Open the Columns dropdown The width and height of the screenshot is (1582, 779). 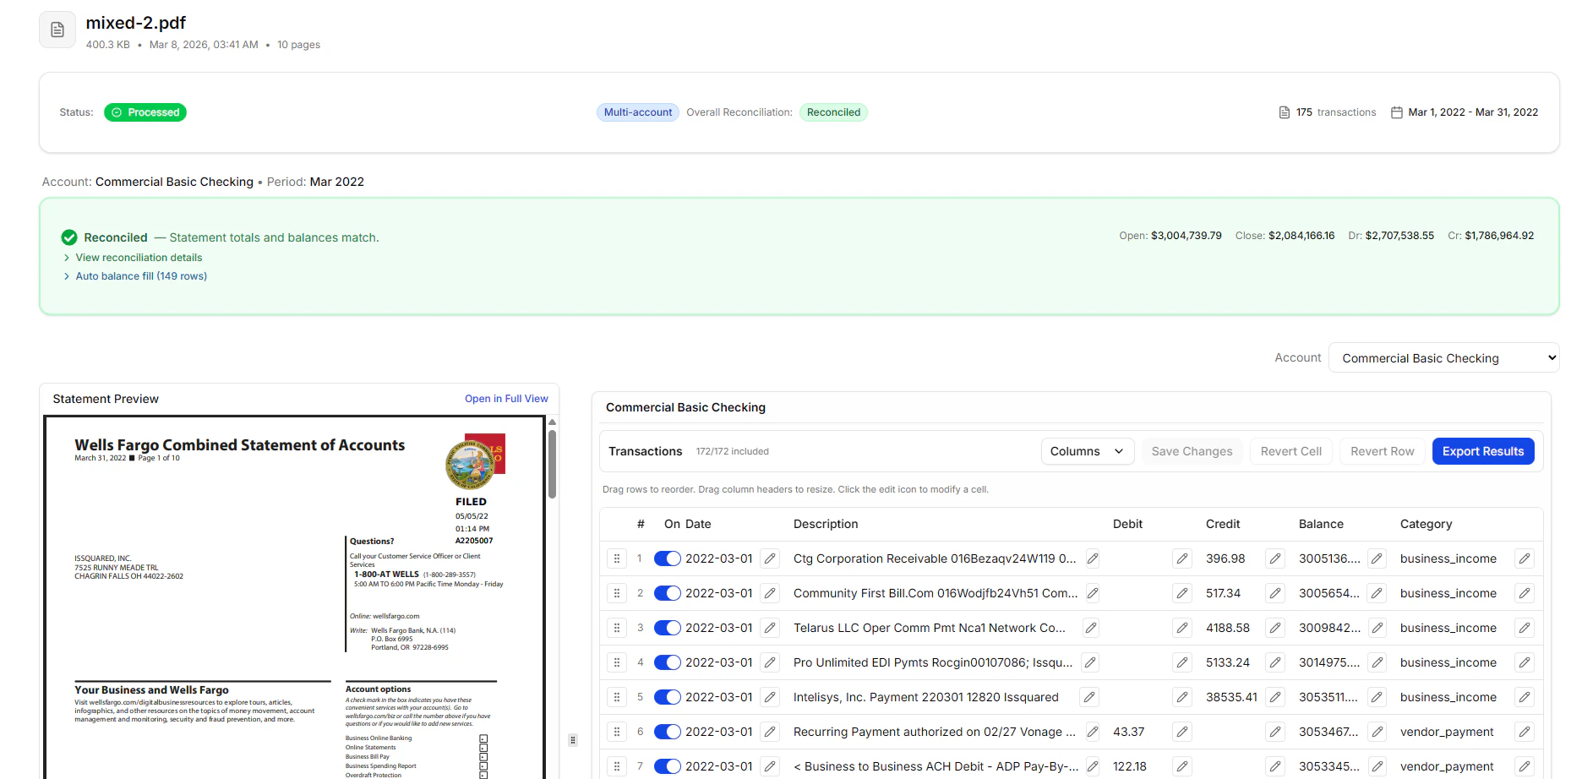(x=1087, y=450)
